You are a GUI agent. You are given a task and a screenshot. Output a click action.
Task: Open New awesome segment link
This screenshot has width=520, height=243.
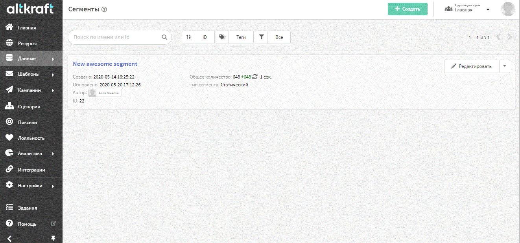105,64
